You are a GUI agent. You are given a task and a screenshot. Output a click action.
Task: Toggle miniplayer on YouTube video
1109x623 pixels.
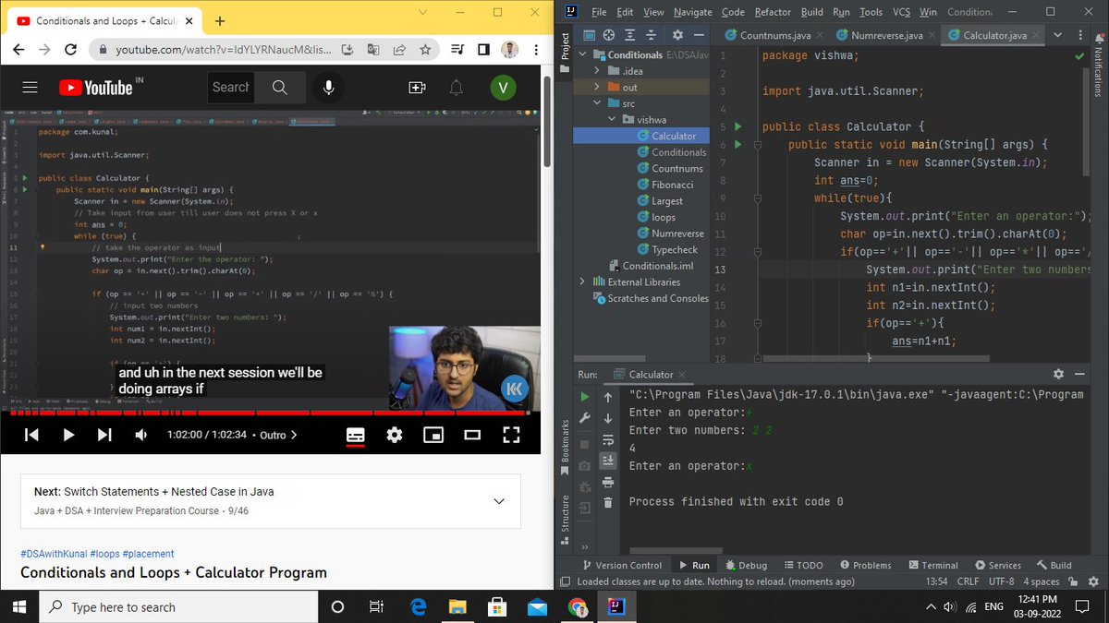(x=433, y=435)
